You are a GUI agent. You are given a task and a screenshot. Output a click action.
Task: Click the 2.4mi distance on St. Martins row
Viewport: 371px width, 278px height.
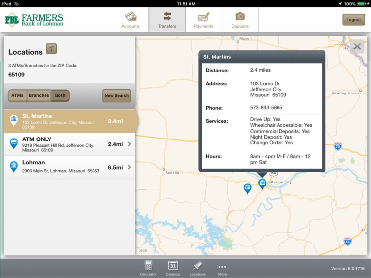115,121
